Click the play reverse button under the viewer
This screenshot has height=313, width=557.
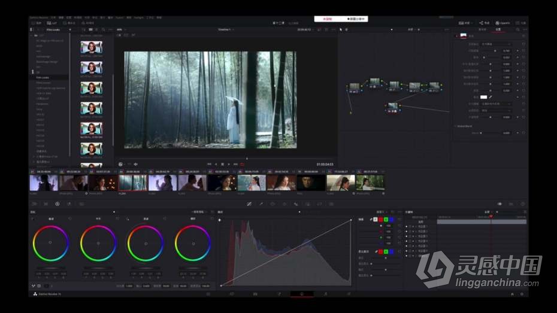[216, 165]
